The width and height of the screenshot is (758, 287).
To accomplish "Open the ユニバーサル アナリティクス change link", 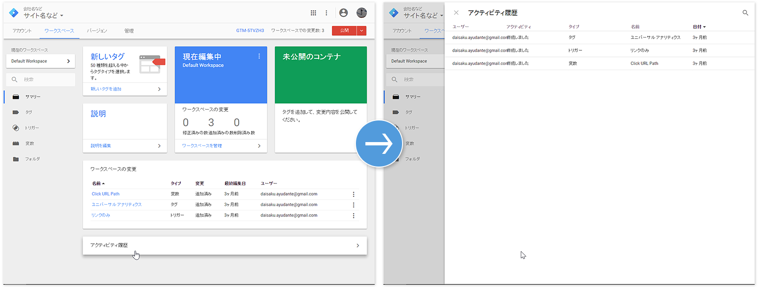I will click(116, 205).
